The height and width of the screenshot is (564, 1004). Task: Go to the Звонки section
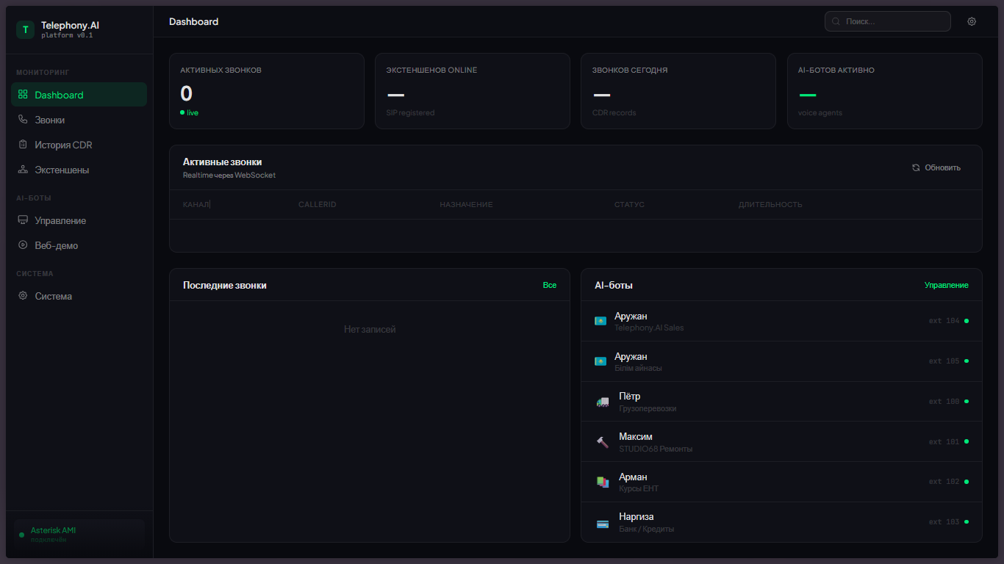79,120
